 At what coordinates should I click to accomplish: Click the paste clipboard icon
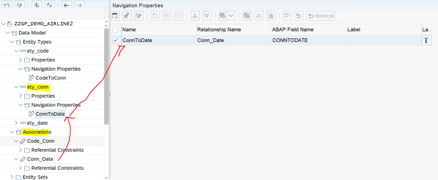[270, 16]
